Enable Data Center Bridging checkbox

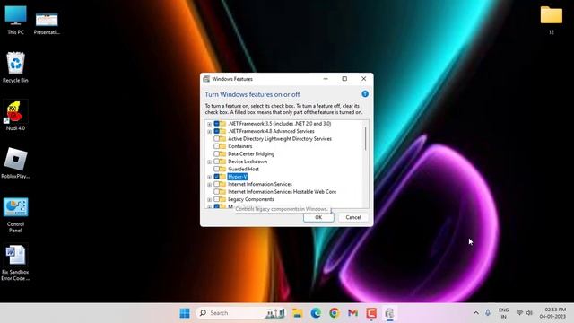(x=217, y=153)
